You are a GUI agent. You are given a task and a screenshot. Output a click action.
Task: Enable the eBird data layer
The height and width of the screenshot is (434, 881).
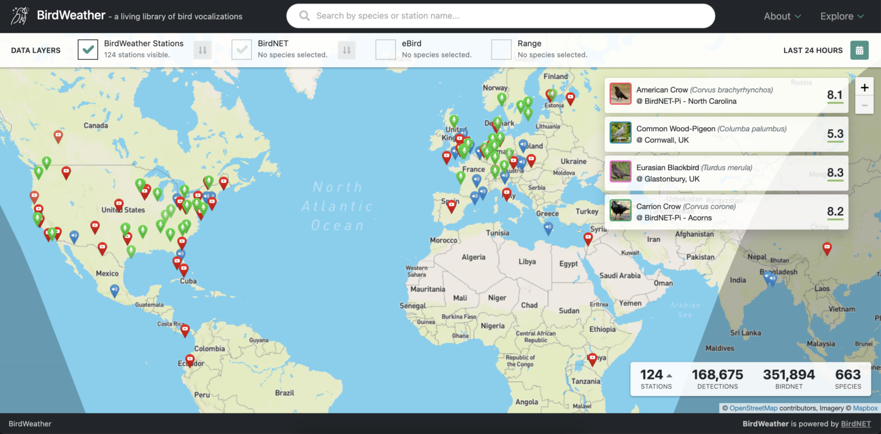[386, 50]
